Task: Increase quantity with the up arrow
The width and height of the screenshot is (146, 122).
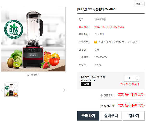Action: click(x=137, y=77)
